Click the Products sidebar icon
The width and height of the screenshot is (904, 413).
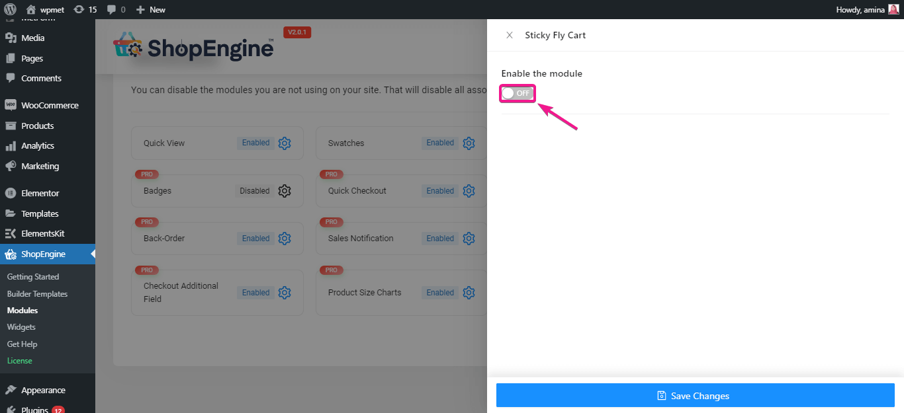11,126
